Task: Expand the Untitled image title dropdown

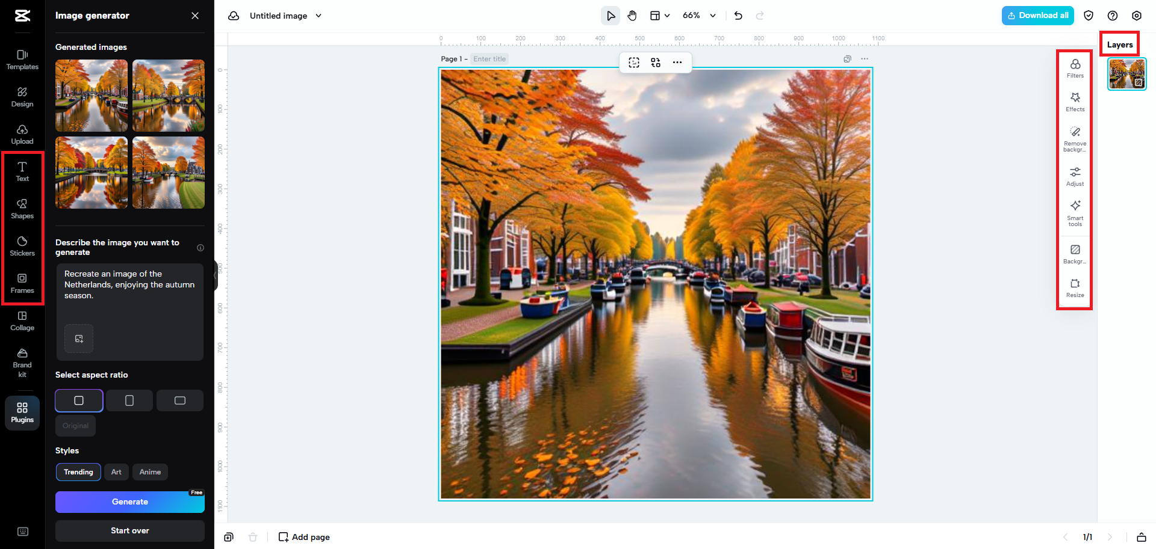Action: [319, 16]
